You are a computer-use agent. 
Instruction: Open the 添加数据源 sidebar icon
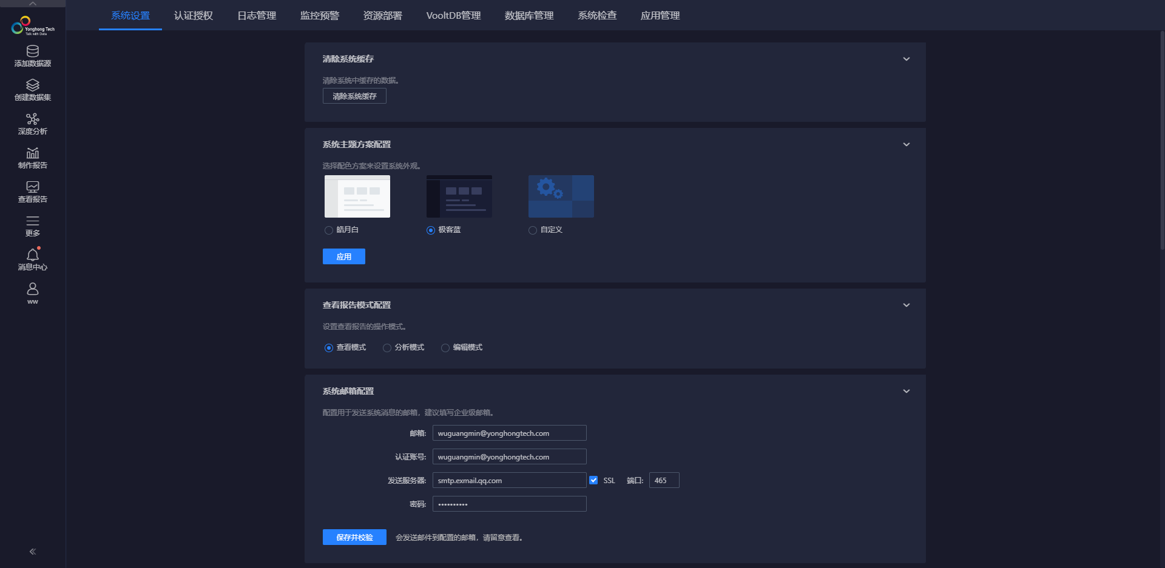coord(32,56)
